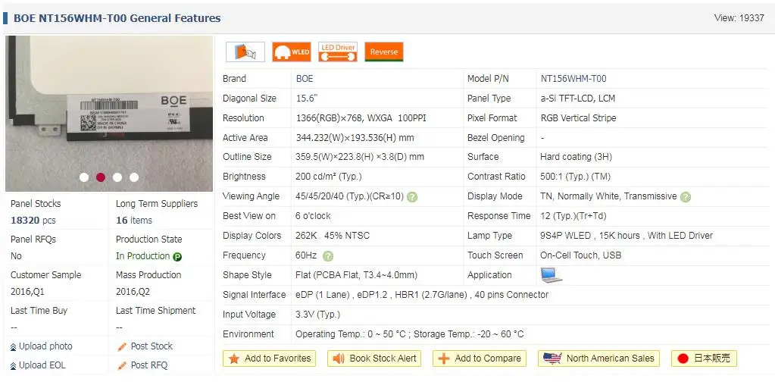This screenshot has width=775, height=382.
Task: Show the first product photo dot
Action: tap(84, 177)
